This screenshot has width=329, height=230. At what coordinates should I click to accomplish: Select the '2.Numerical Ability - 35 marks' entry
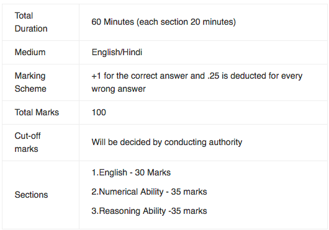tap(149, 192)
